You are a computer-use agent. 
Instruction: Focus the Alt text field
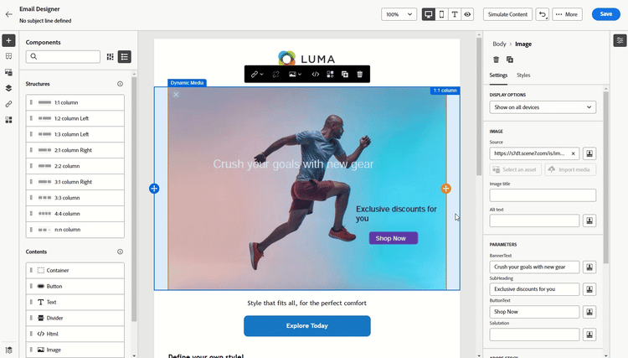click(534, 221)
